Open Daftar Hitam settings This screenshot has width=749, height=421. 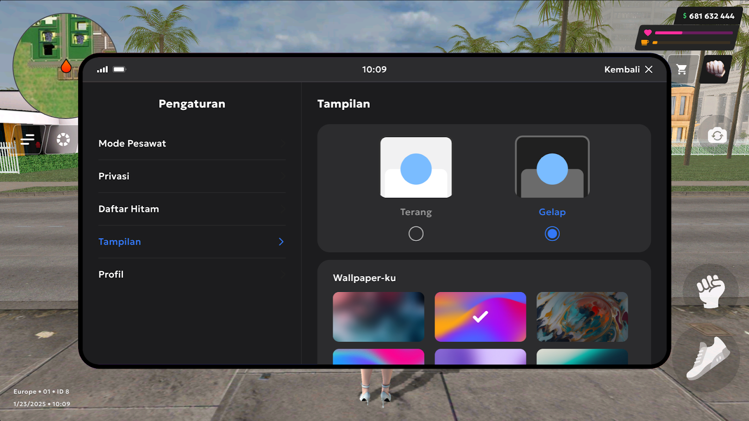pos(192,209)
